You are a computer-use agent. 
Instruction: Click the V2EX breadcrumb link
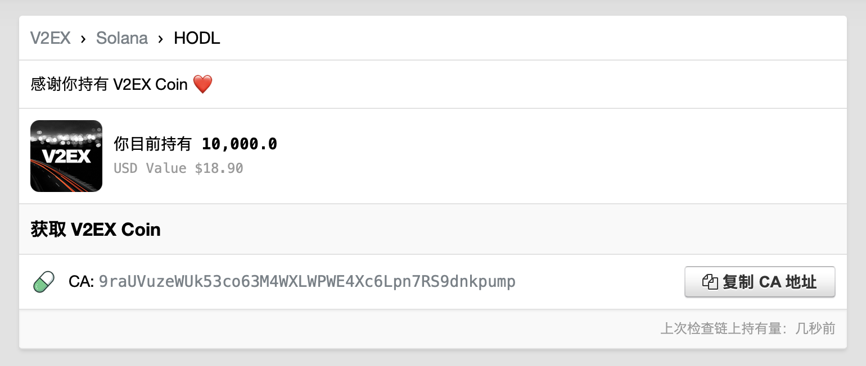51,38
